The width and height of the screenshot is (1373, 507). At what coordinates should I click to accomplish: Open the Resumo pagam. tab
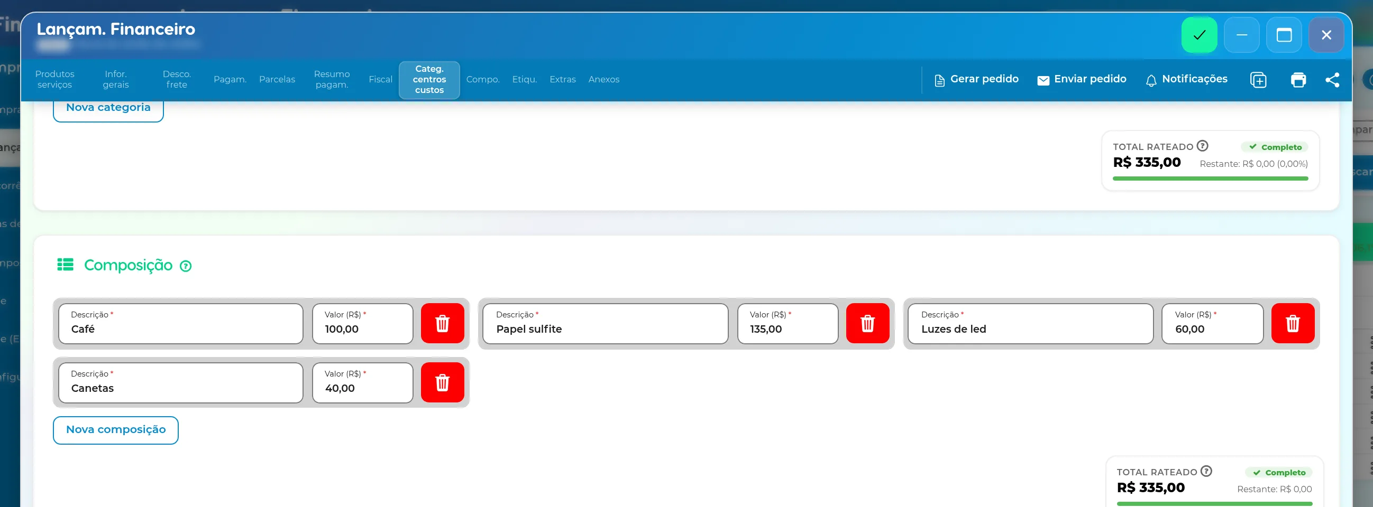pos(332,79)
